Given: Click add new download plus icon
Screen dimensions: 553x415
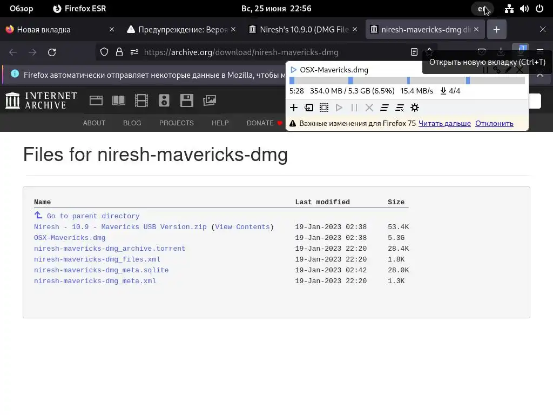Looking at the screenshot, I should [x=294, y=108].
